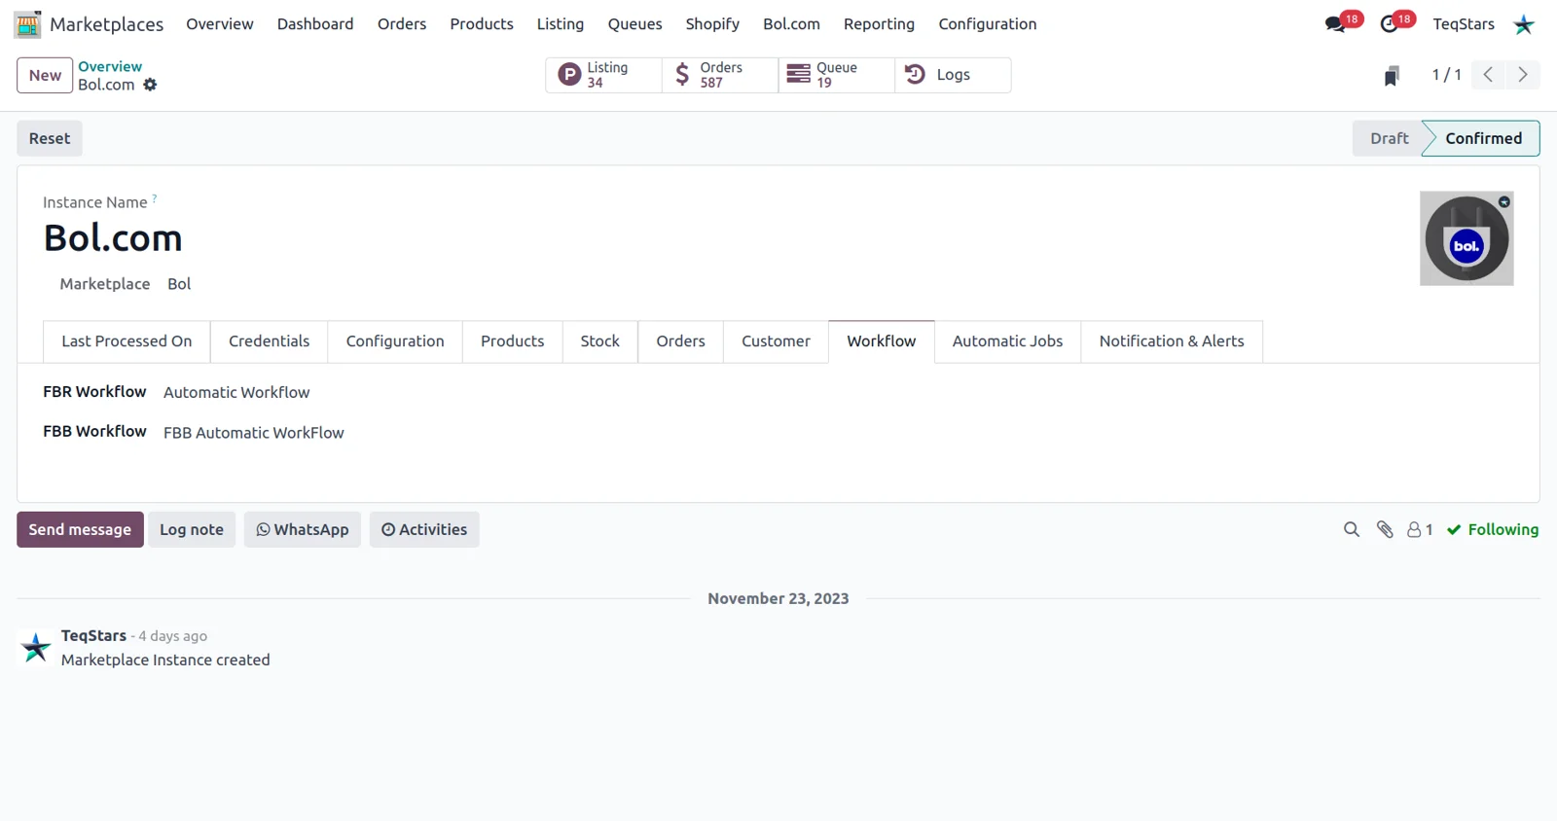Click the New button

tap(45, 75)
